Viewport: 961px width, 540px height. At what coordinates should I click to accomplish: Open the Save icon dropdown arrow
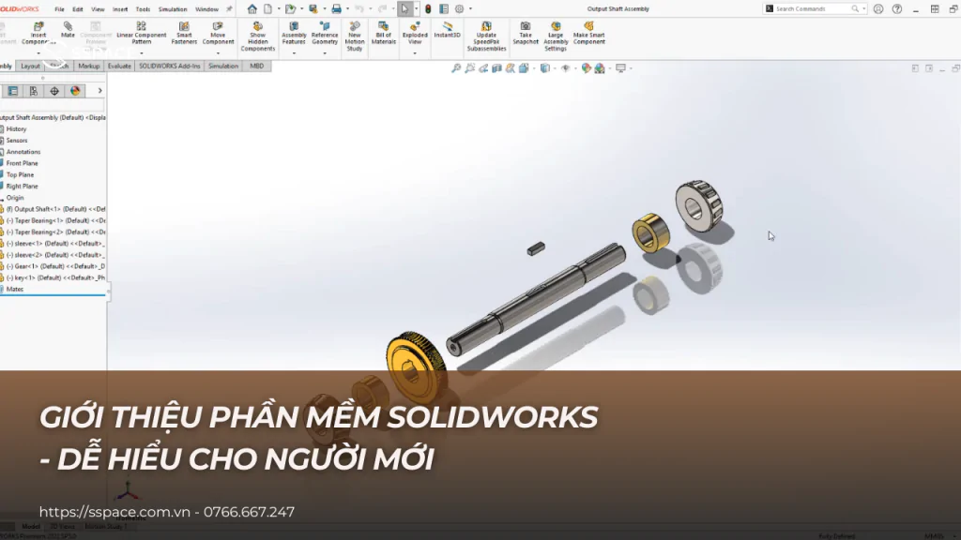click(x=324, y=9)
